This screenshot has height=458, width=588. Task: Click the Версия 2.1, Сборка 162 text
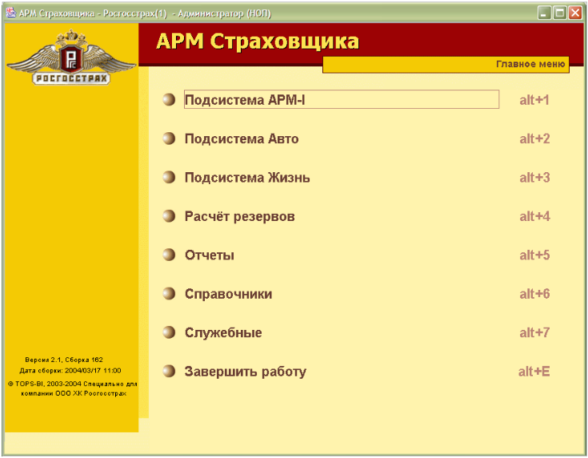coord(64,360)
